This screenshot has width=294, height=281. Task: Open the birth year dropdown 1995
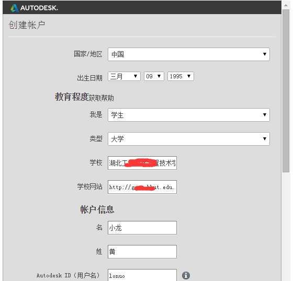coord(180,76)
